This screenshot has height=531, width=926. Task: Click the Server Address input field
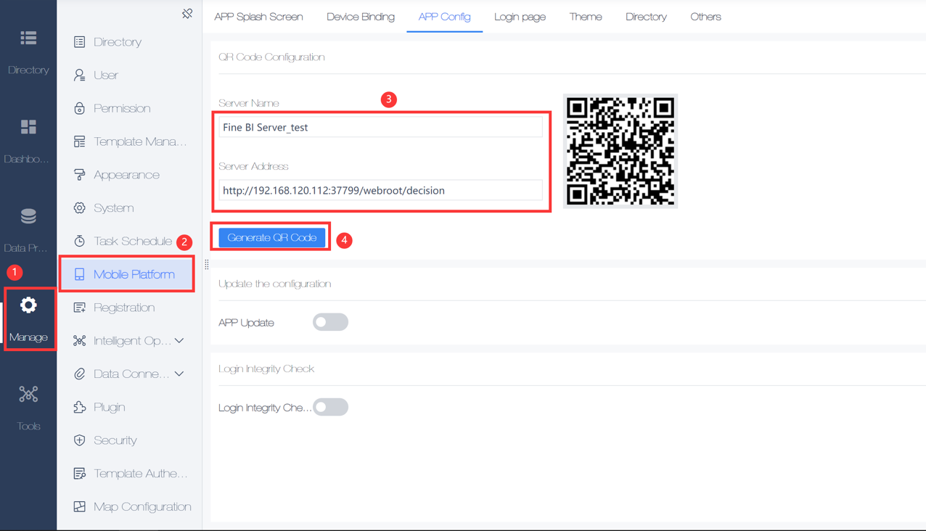pyautogui.click(x=380, y=190)
